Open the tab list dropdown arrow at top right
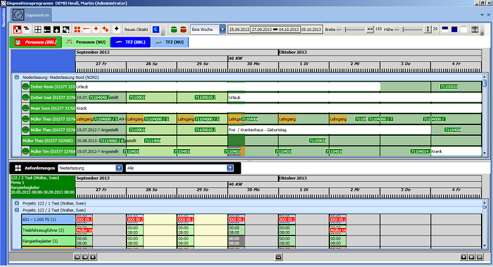This screenshot has width=493, height=267. click(x=482, y=15)
